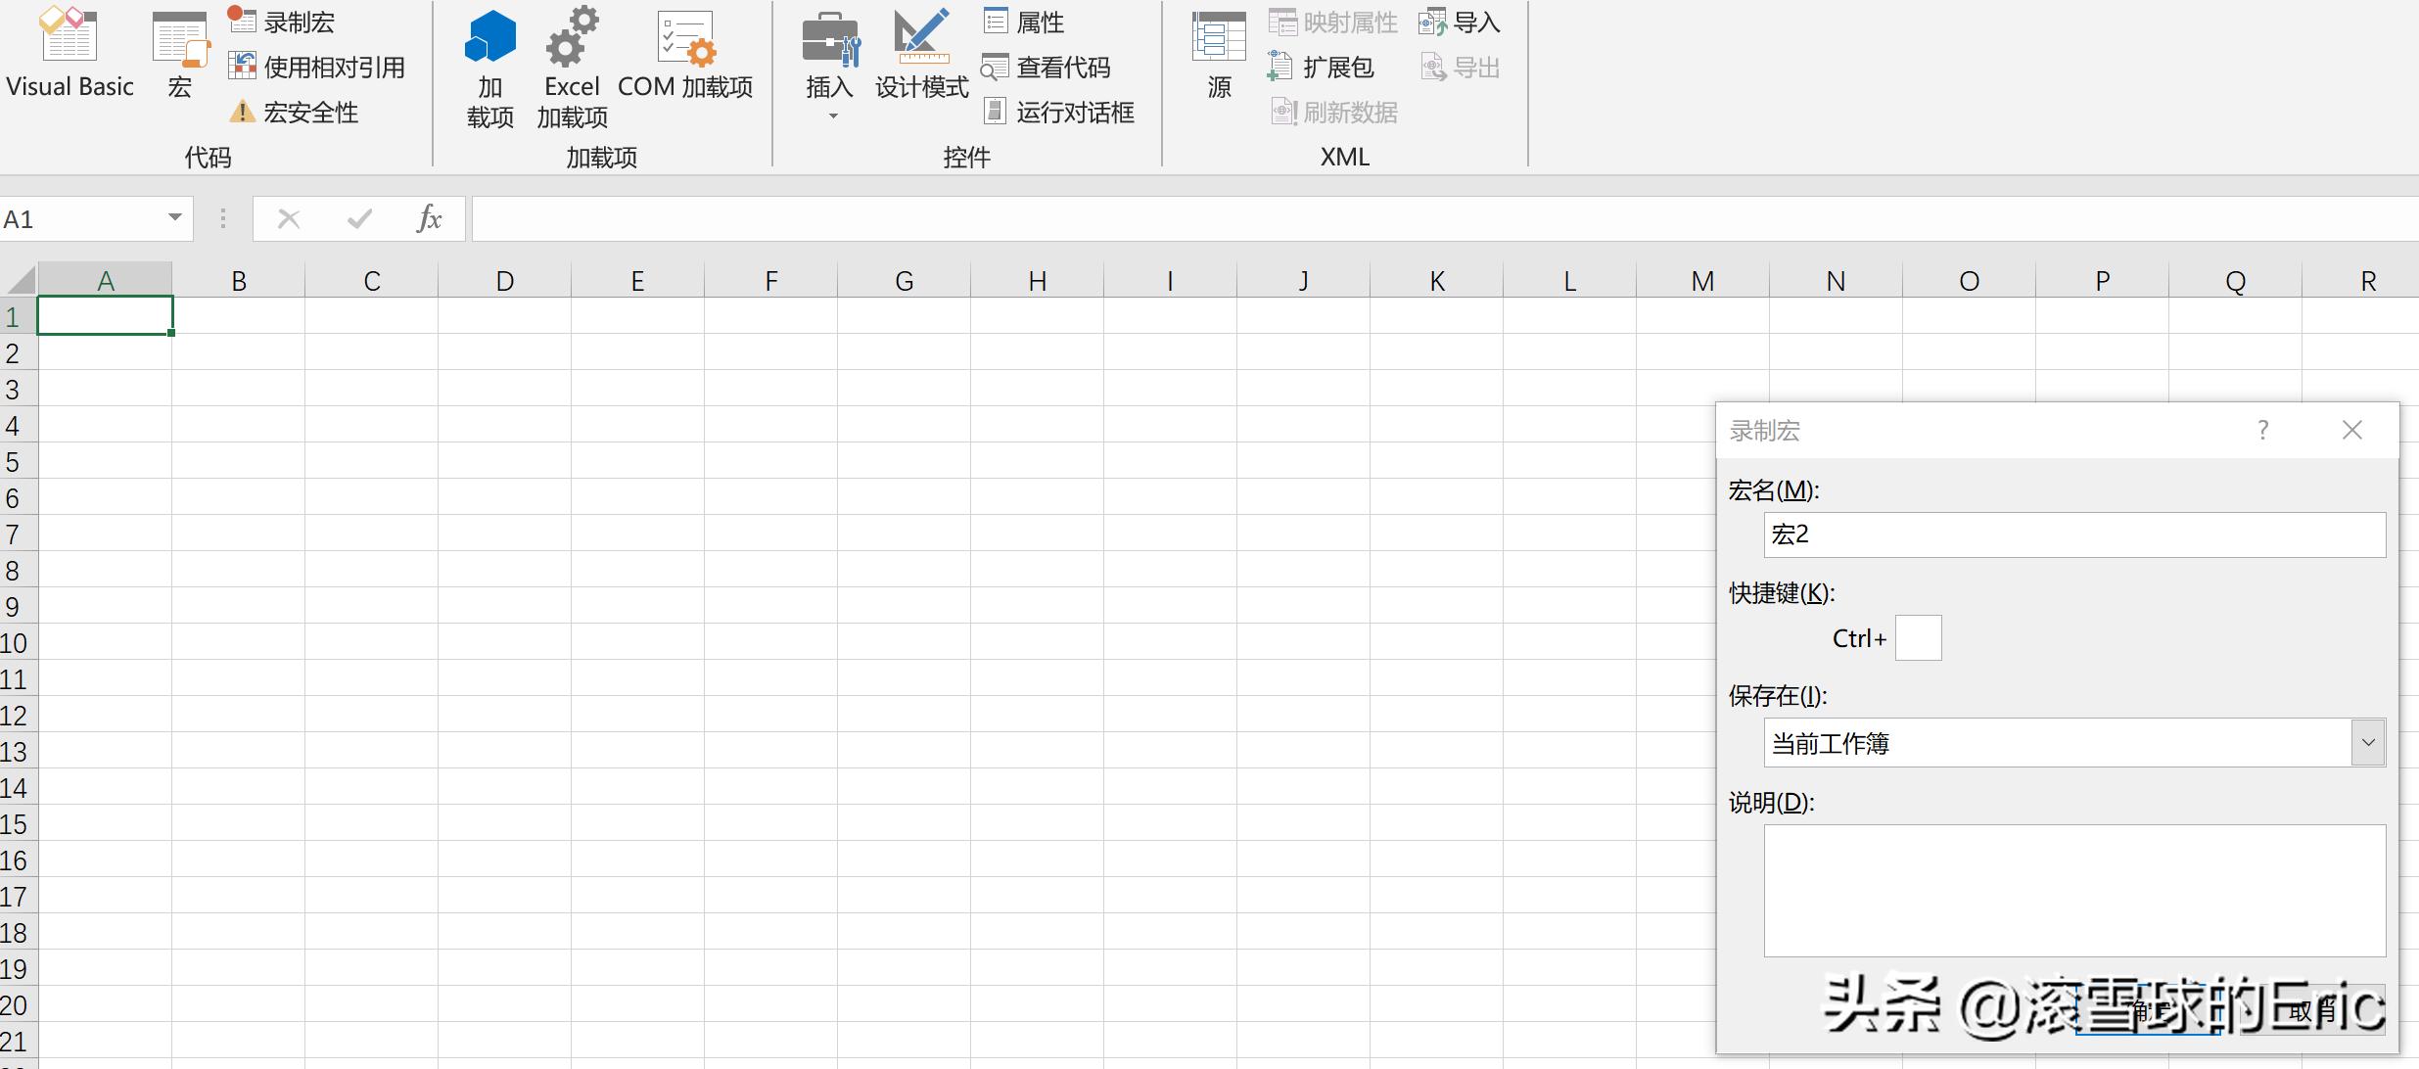Toggle 使用相对引用 relative references
This screenshot has width=2419, height=1069.
(x=316, y=67)
